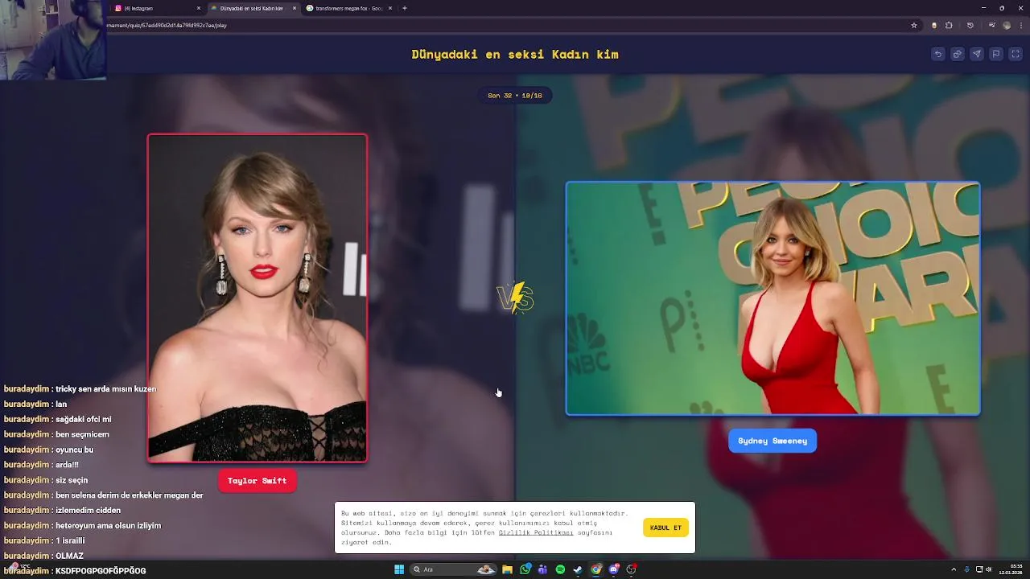The width and height of the screenshot is (1030, 579).
Task: Click chat message 'oyuncu bu'
Action: click(x=74, y=450)
